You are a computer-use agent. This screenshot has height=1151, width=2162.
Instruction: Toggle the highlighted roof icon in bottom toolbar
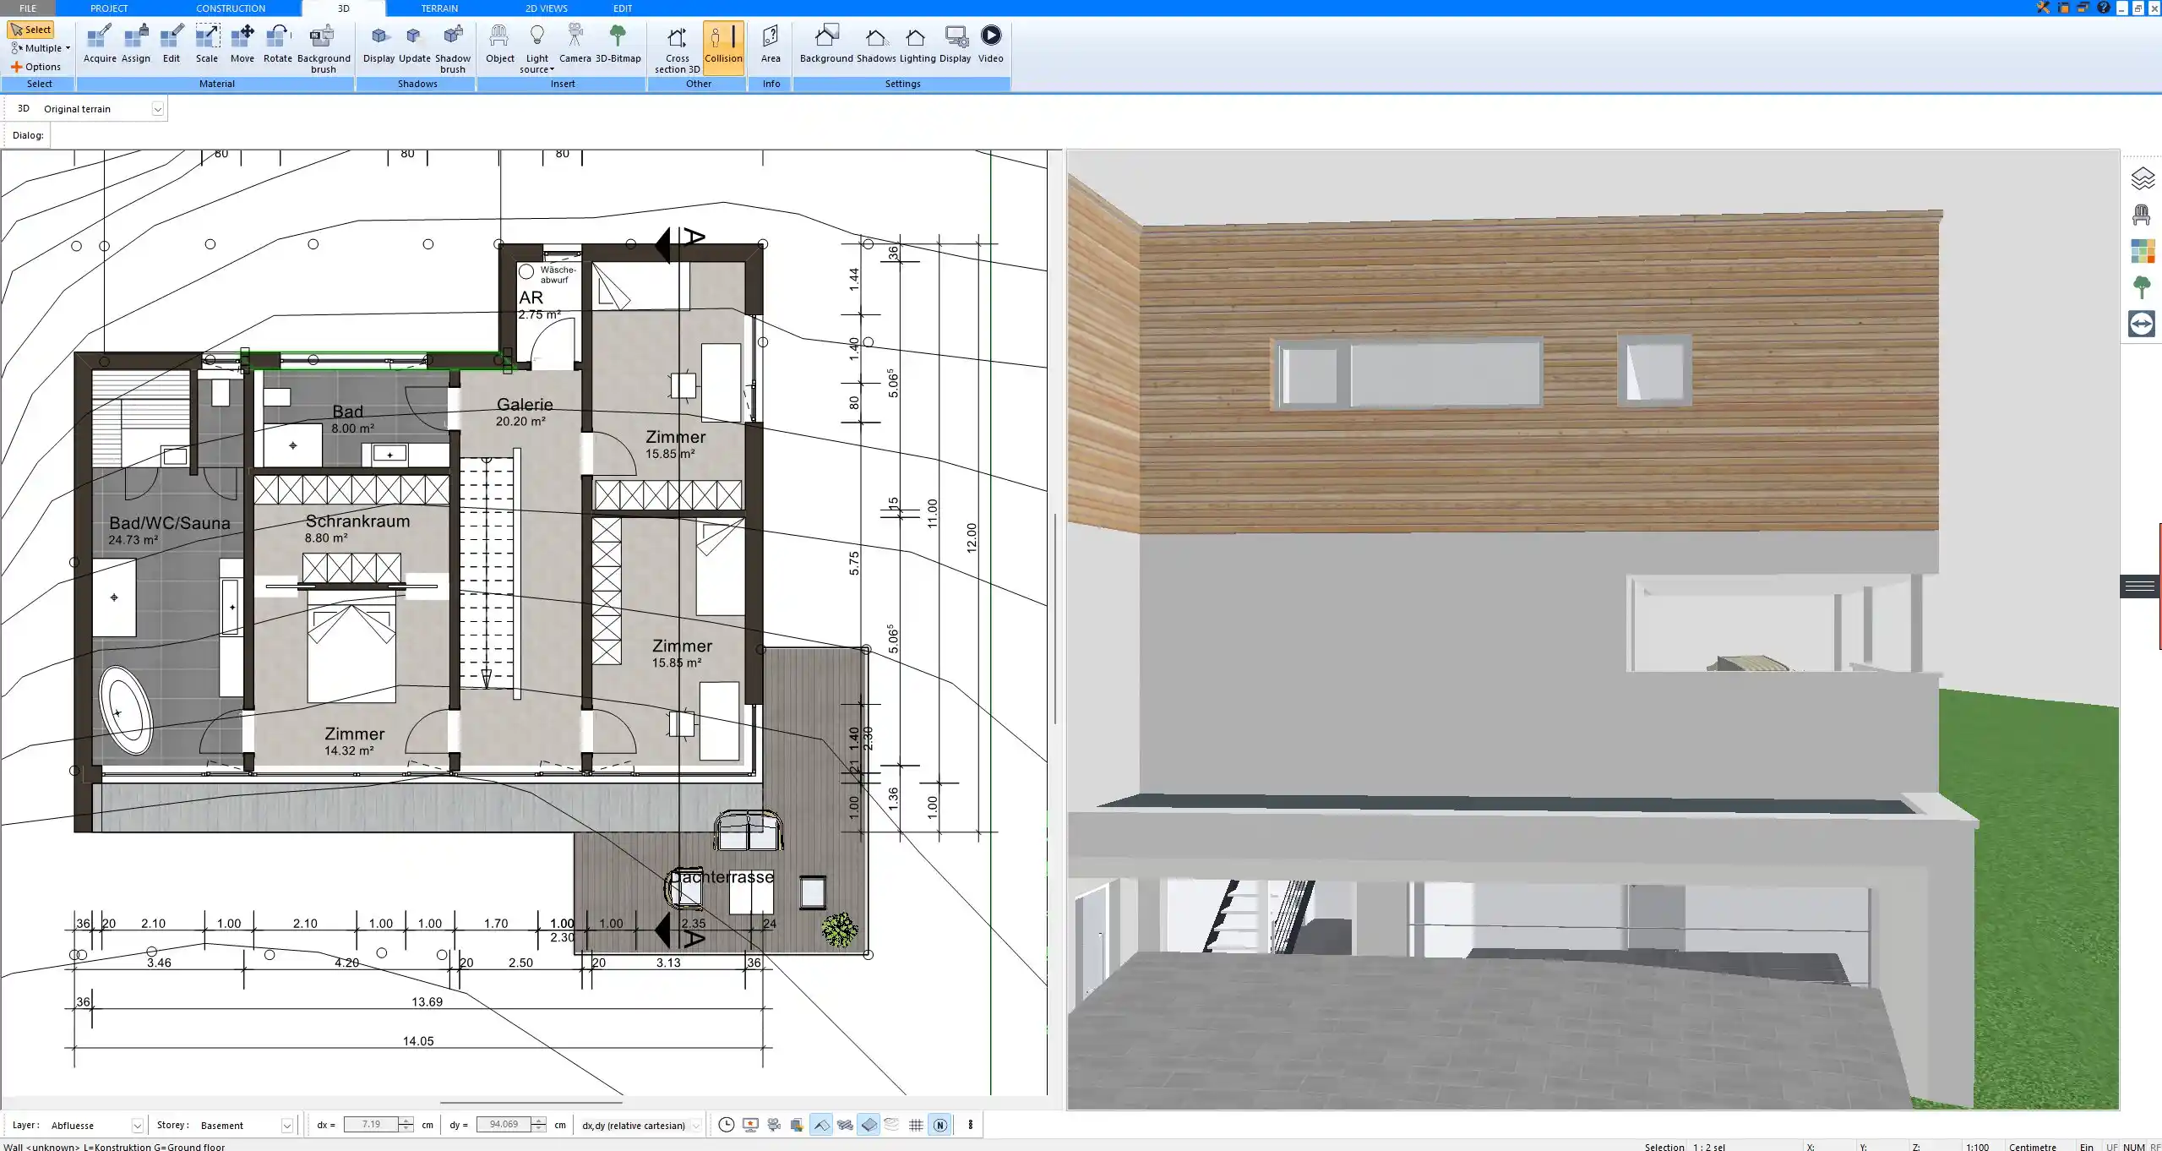point(821,1125)
